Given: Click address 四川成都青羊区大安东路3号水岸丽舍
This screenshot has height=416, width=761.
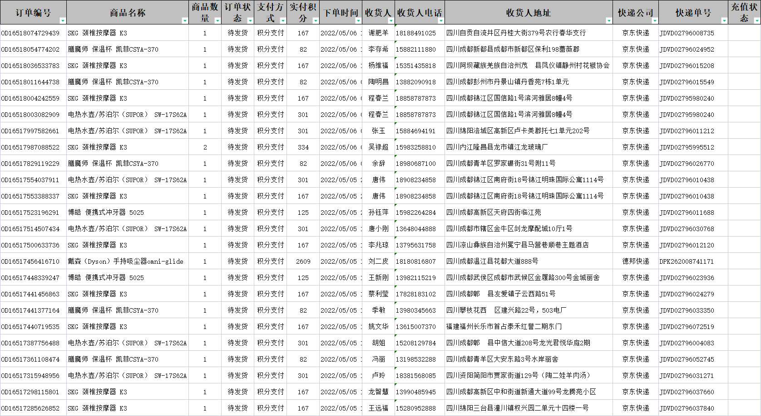Looking at the screenshot, I should 529,359.
